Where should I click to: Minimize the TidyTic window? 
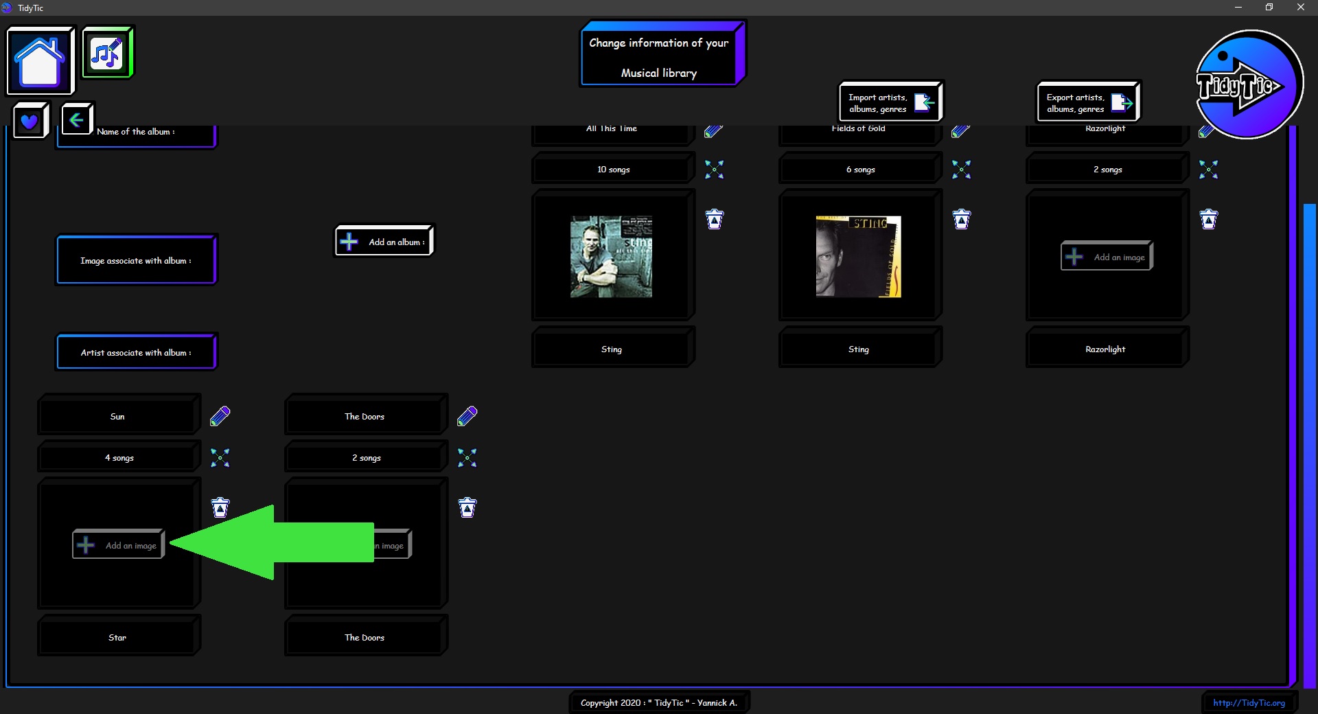(x=1238, y=8)
